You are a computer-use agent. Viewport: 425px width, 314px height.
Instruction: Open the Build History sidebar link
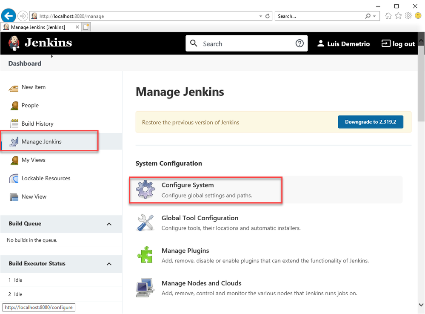pos(37,124)
